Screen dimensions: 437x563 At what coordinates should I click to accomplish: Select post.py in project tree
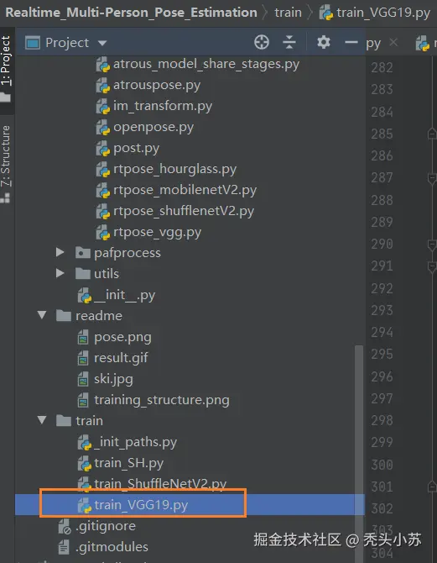pos(136,148)
